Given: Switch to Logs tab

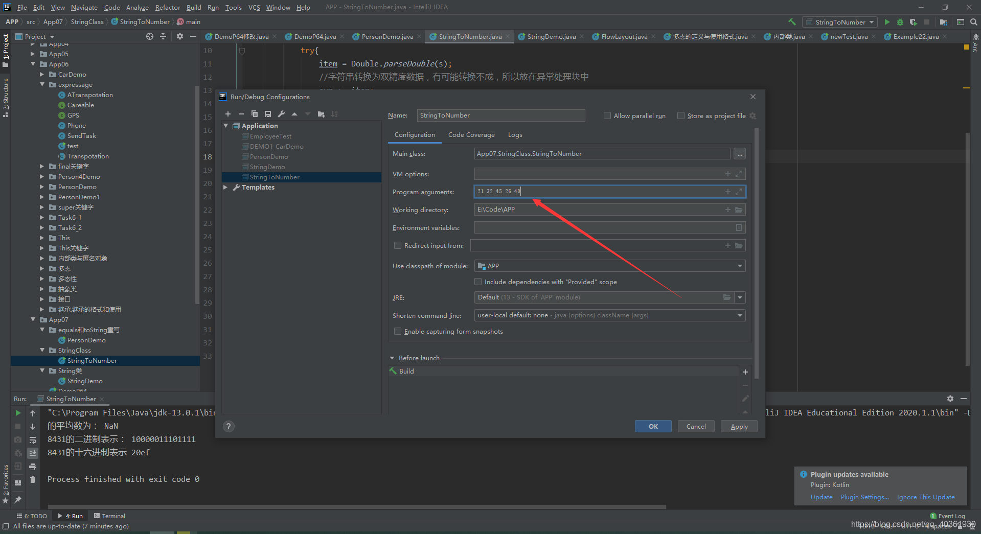Looking at the screenshot, I should point(515,135).
